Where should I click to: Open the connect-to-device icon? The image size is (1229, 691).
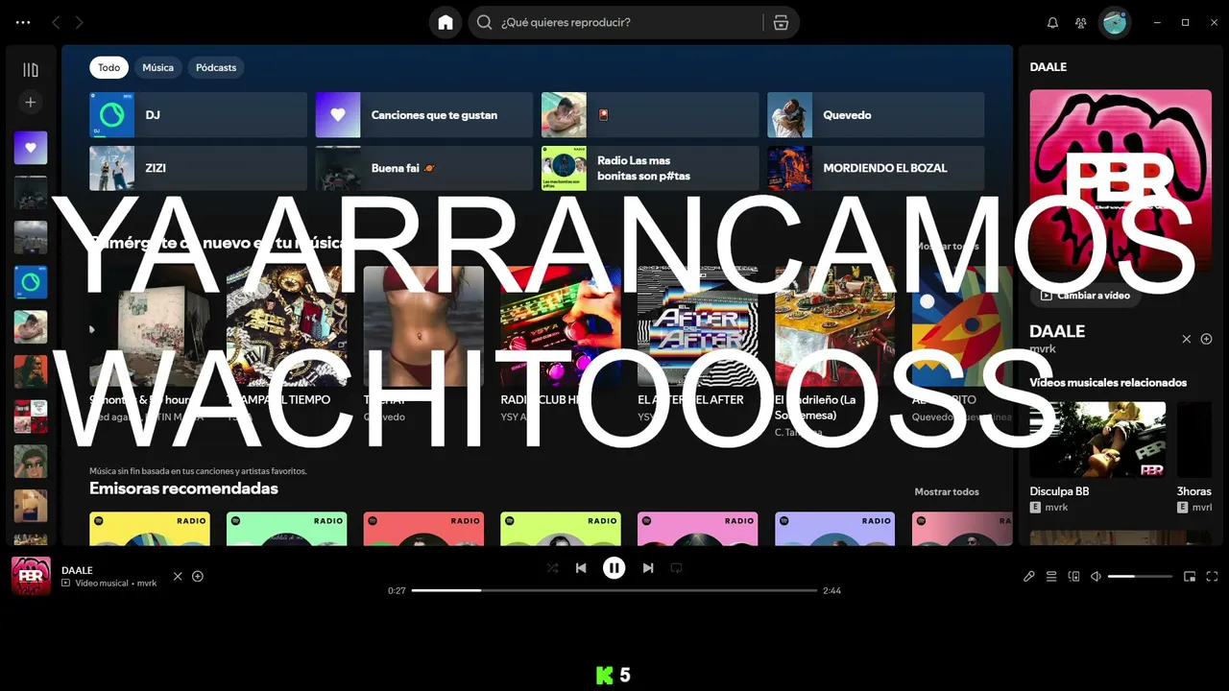tap(1073, 577)
